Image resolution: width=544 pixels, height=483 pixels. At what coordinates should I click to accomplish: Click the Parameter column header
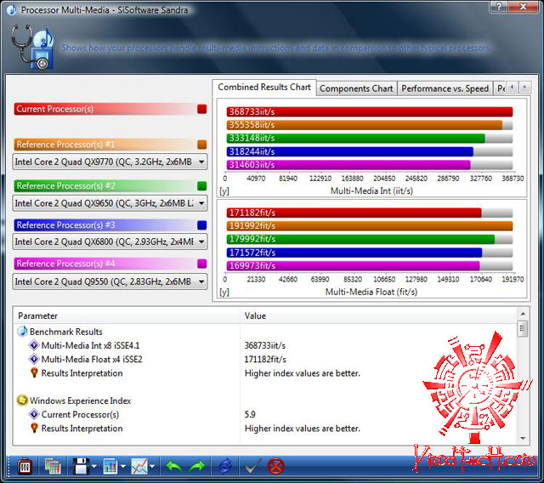pos(127,315)
